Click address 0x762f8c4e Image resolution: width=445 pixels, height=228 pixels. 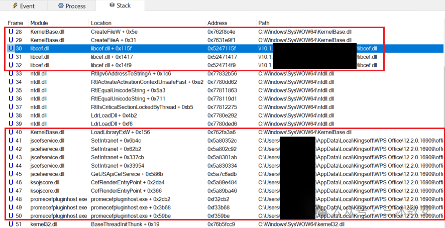(x=221, y=32)
